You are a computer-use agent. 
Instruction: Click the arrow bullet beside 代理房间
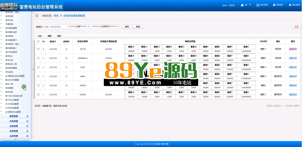click(x=1, y=24)
